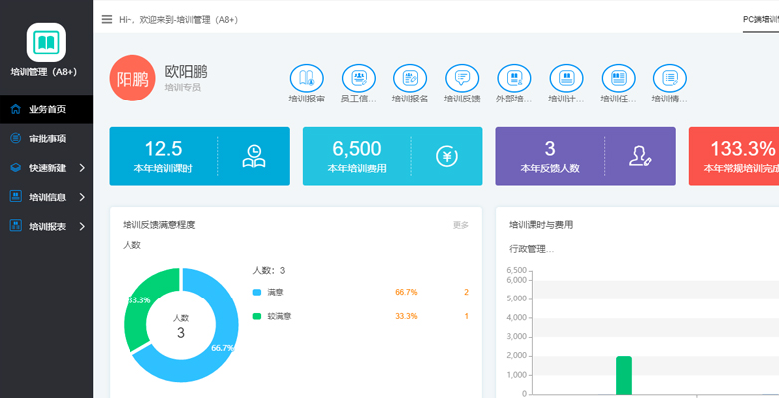Open 审批事项 in the sidebar
Viewport: 779px width, 398px height.
[46, 139]
